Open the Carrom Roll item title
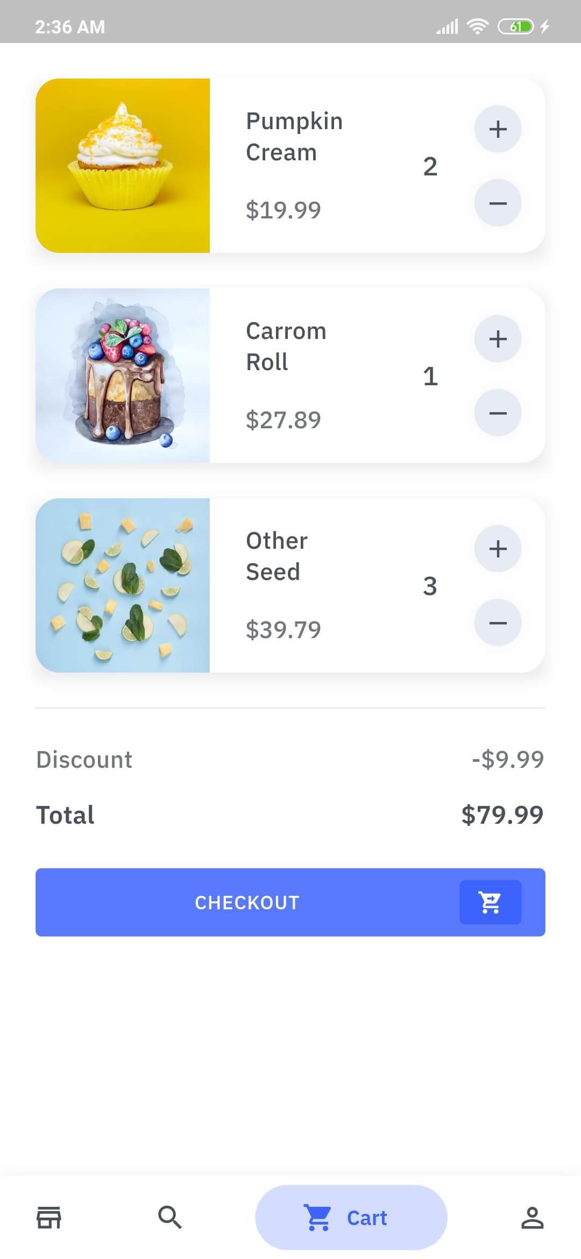Screen dimensions: 581x1259 pos(286,346)
